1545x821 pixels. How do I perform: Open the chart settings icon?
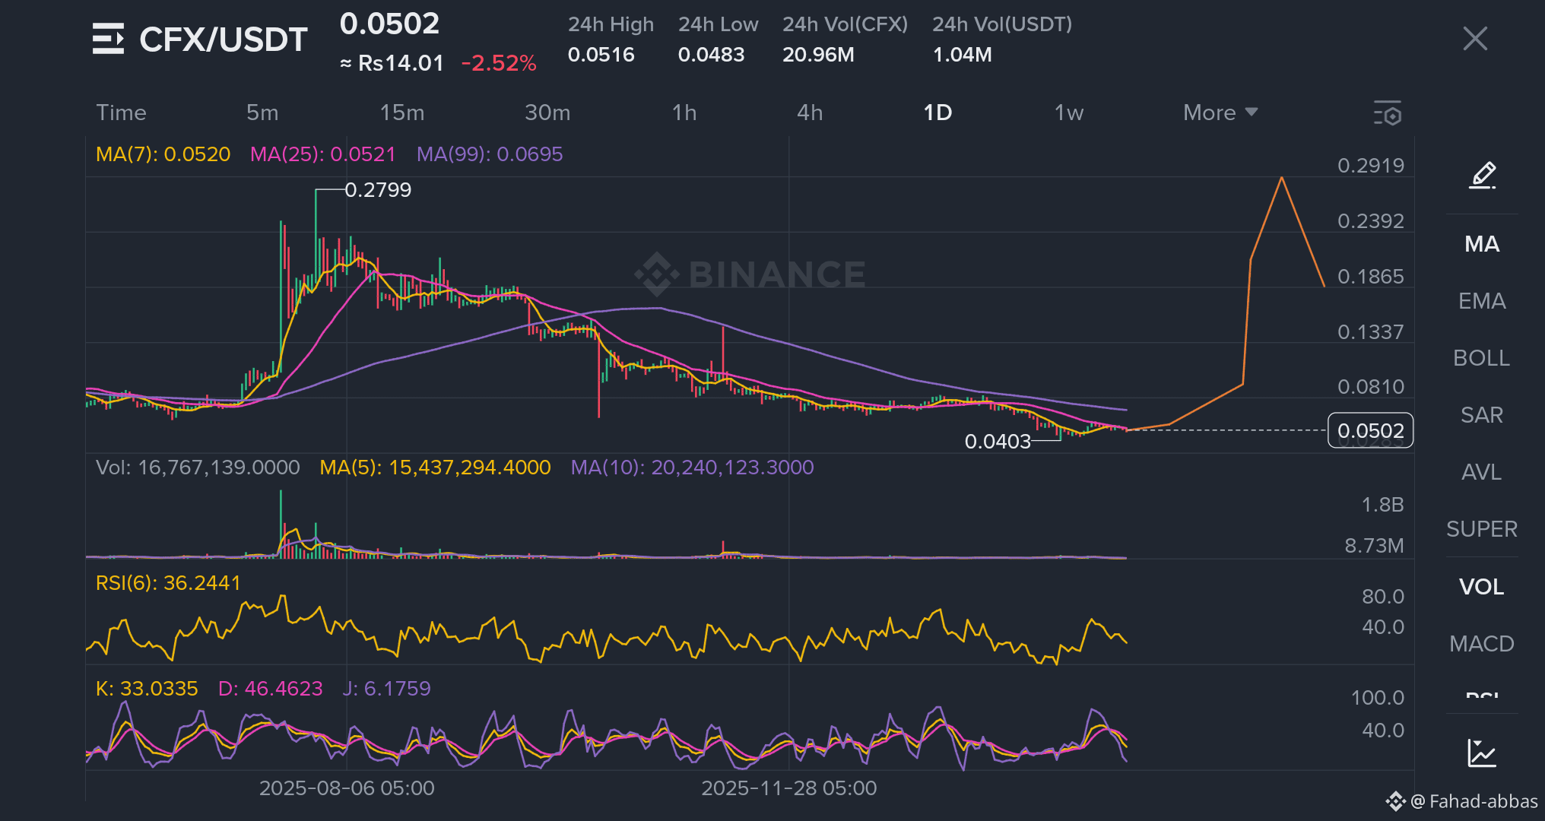(1388, 113)
